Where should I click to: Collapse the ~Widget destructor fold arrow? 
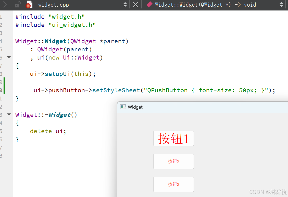point(9,114)
